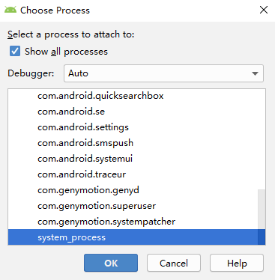Confirm with the OK button
Viewport: 275px width, 280px height.
pos(111,263)
